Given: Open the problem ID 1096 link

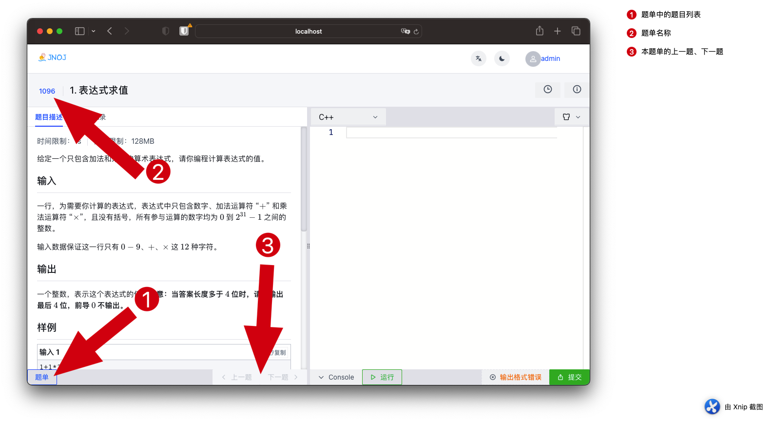Looking at the screenshot, I should pos(47,91).
